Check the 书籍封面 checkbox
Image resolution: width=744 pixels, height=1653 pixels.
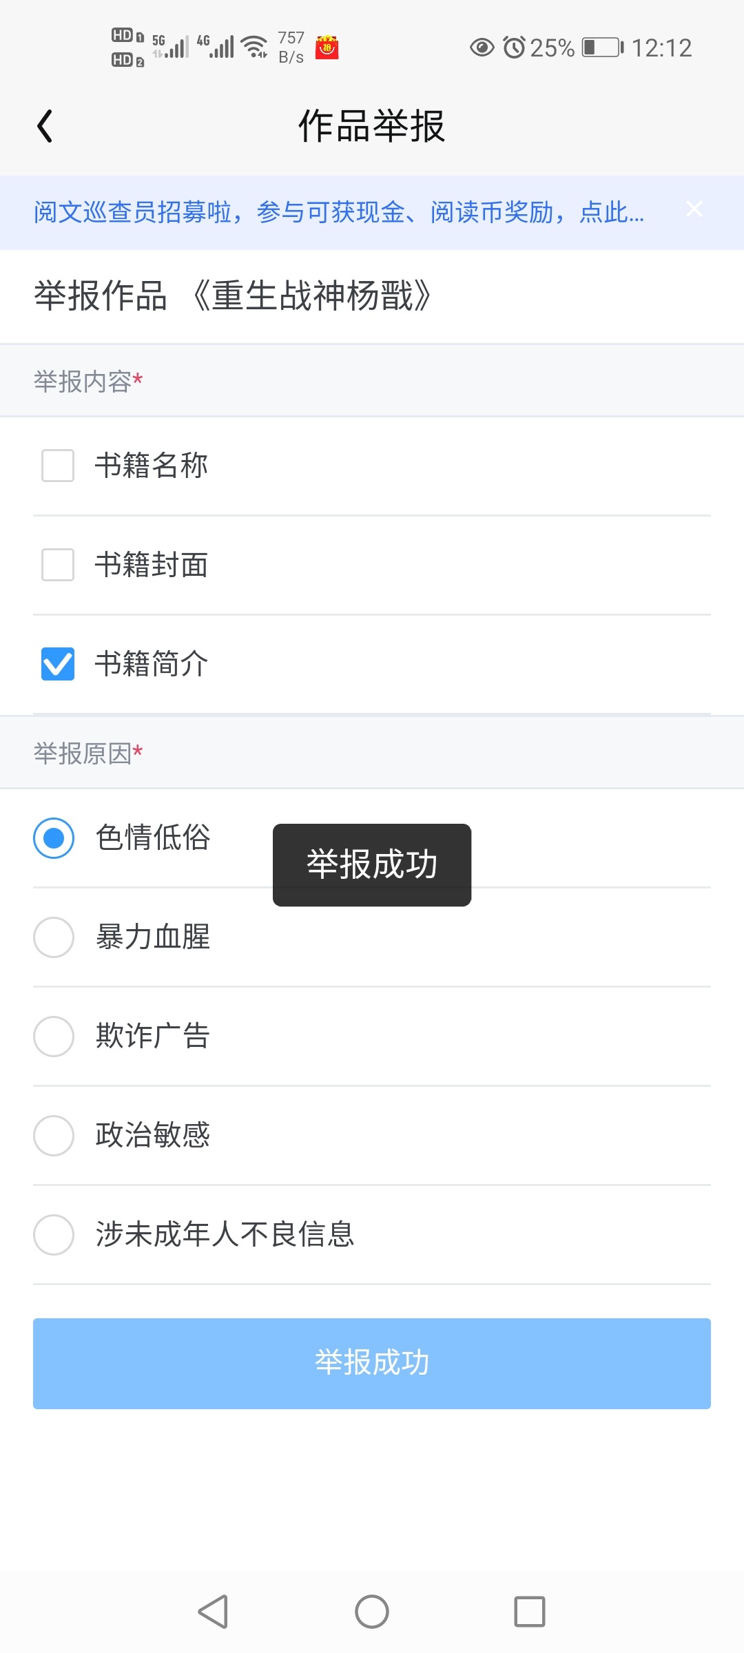tap(58, 565)
